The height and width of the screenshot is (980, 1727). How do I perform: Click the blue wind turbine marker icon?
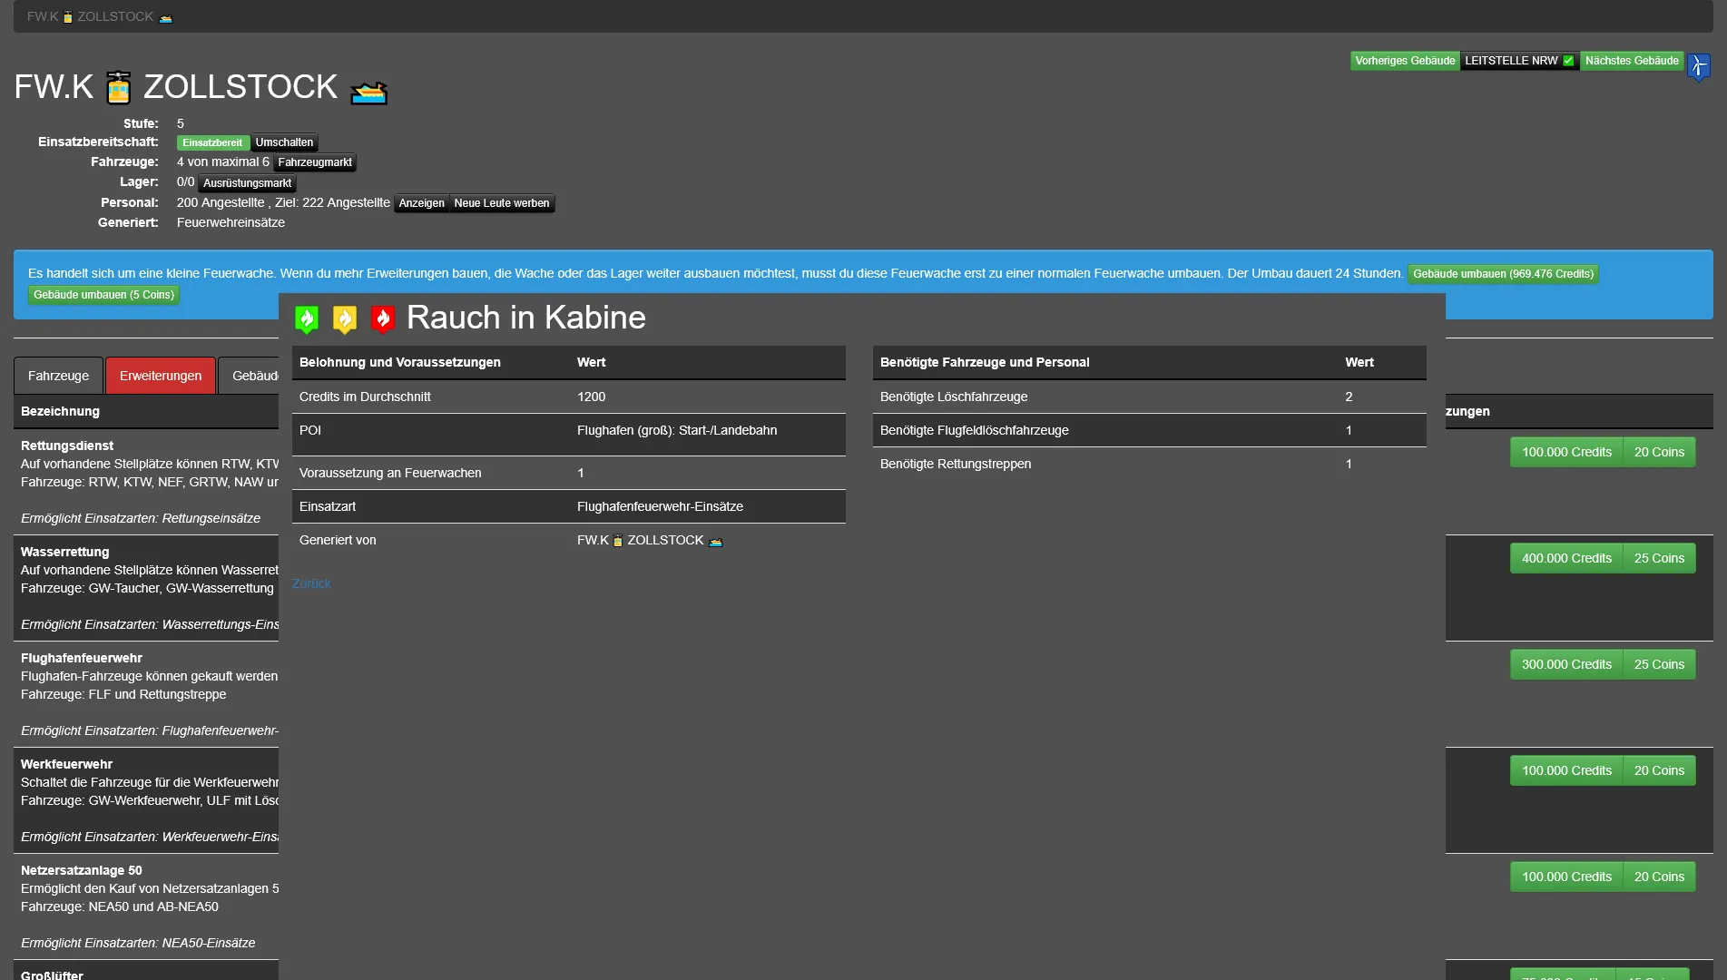coord(1698,66)
